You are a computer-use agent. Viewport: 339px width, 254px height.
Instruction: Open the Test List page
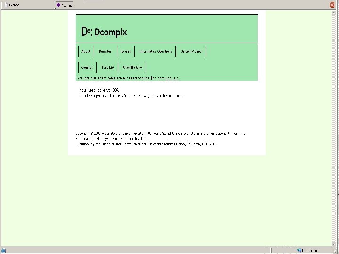tap(108, 67)
